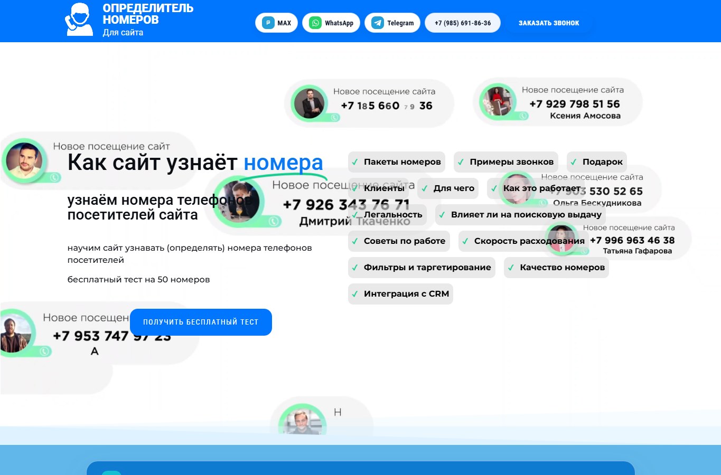Click the phone number +7 929 798 51 56
The height and width of the screenshot is (475, 721).
tap(575, 104)
